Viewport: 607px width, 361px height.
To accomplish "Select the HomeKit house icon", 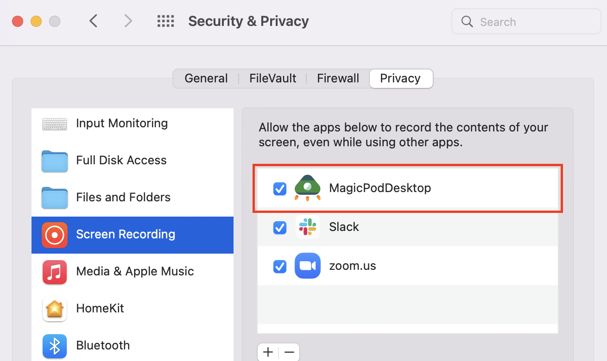I will [x=55, y=309].
